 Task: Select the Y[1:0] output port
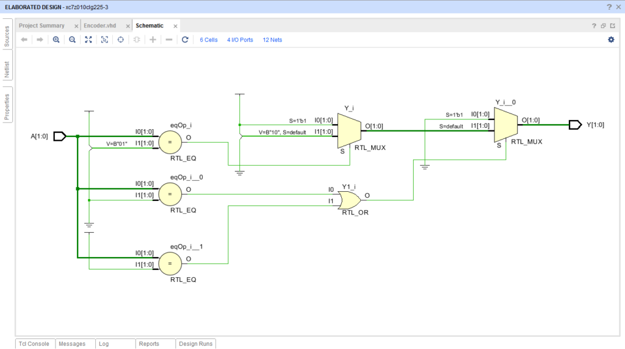[x=575, y=125]
